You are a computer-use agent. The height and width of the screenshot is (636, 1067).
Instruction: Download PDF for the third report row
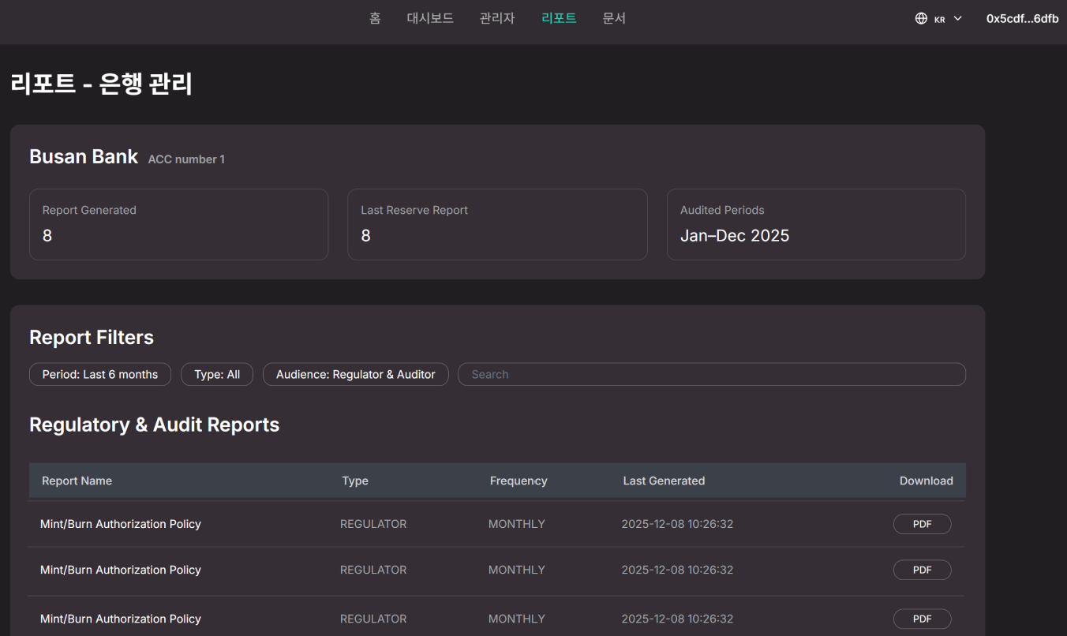pyautogui.click(x=922, y=619)
